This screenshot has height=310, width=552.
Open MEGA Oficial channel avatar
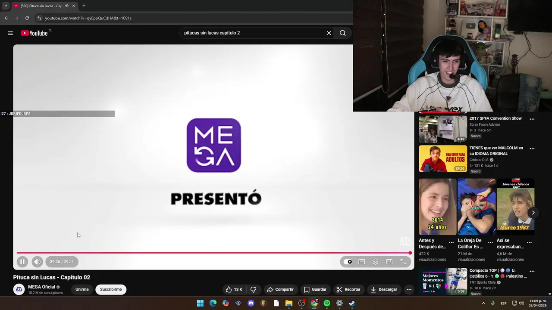(x=19, y=289)
